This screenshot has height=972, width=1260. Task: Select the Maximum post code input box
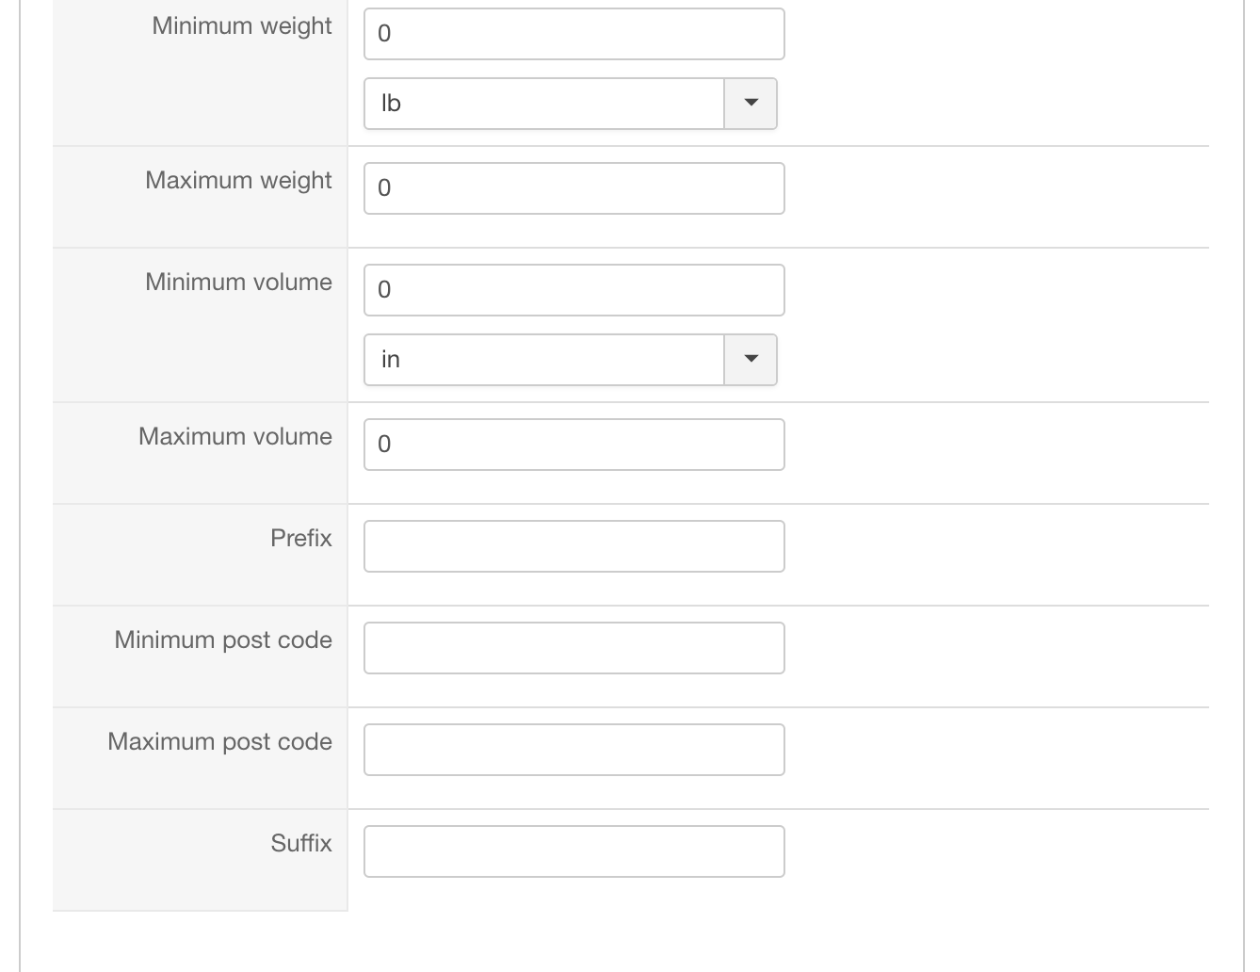click(x=573, y=750)
